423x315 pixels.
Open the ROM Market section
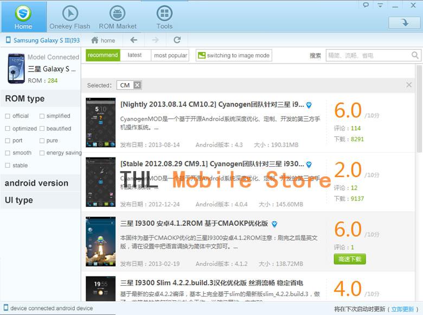pos(118,17)
